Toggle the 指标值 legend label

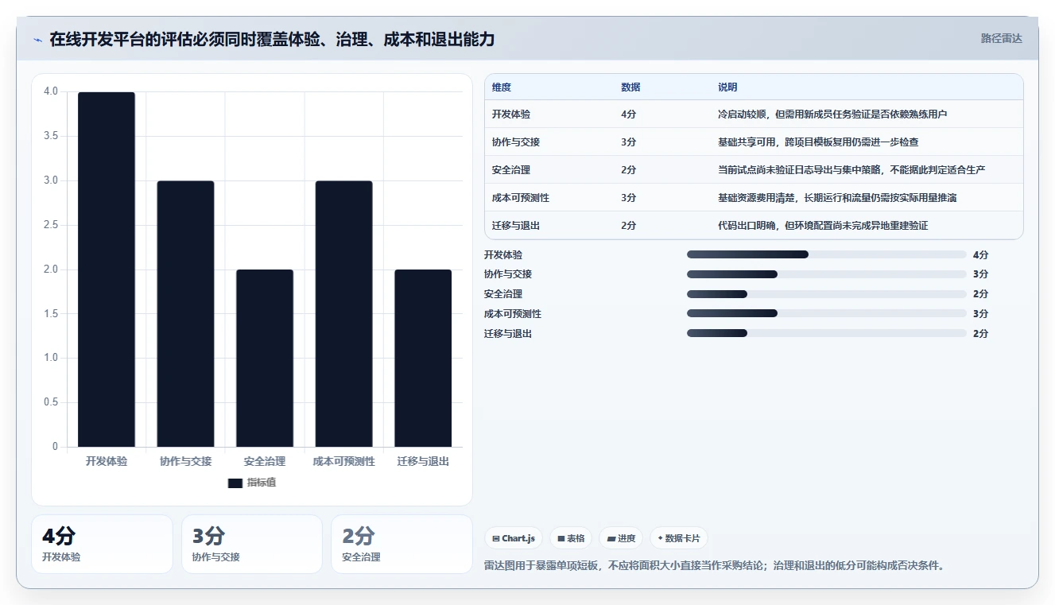[x=262, y=483]
